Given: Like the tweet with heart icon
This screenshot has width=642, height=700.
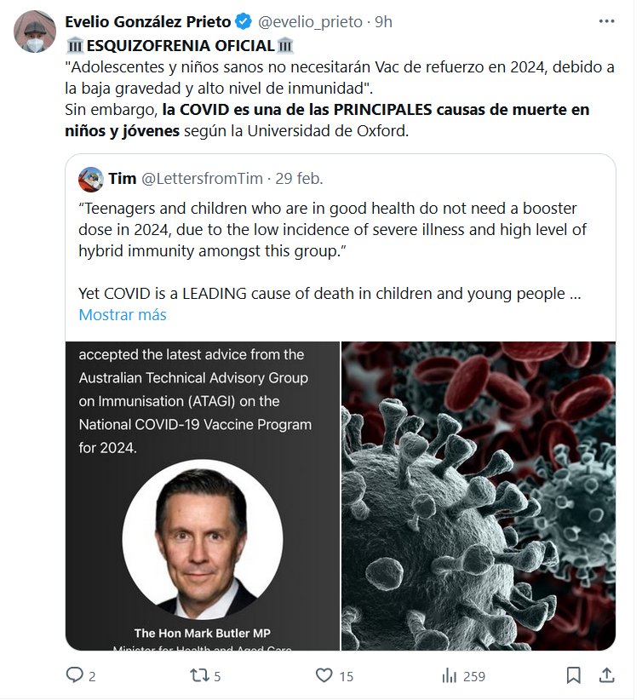Looking at the screenshot, I should pyautogui.click(x=324, y=675).
